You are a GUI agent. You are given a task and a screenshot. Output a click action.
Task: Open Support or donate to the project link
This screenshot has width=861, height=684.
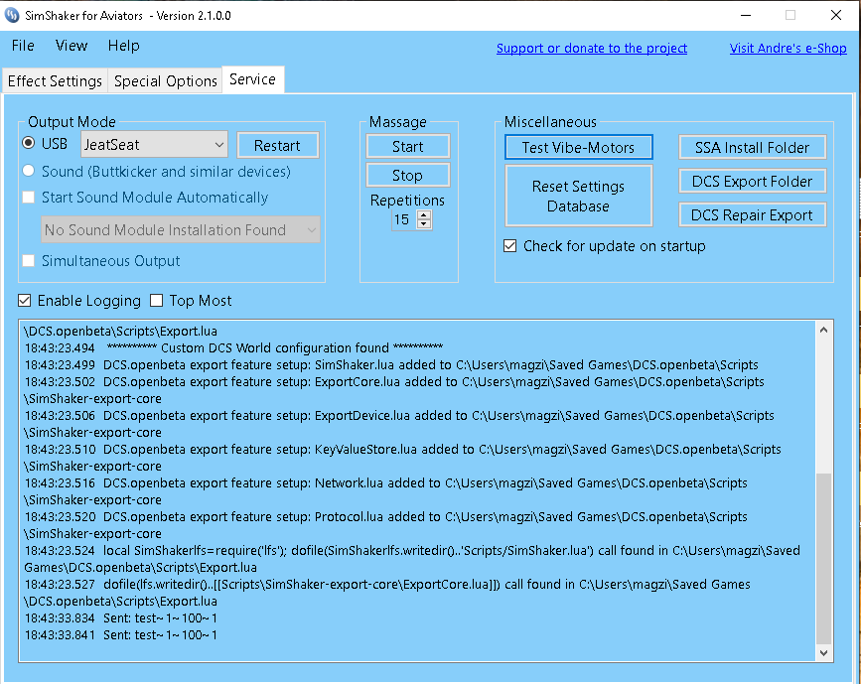(x=592, y=49)
